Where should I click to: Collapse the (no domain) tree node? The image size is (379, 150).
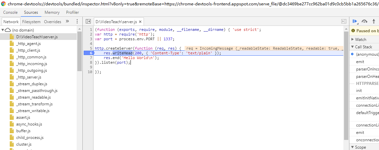coord(3,30)
